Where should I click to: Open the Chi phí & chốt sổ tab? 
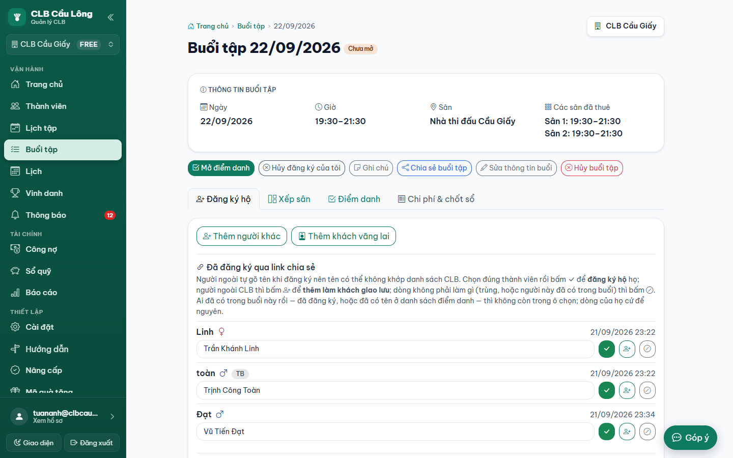pos(436,199)
